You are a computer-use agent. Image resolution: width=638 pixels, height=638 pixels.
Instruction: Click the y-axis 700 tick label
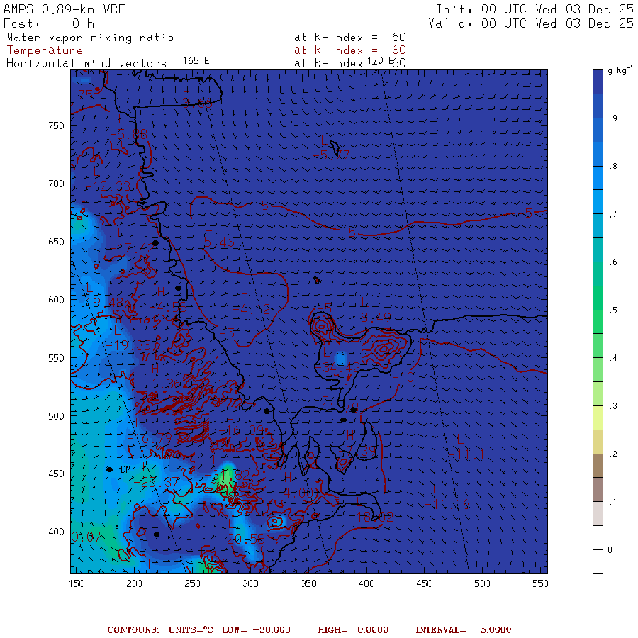(56, 184)
